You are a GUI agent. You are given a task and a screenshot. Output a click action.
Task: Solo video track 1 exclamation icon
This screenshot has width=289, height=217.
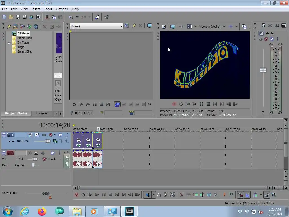[x=67, y=135]
